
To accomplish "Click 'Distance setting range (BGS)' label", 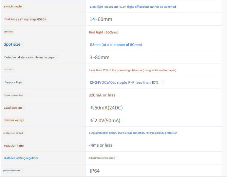I will click(25, 19).
